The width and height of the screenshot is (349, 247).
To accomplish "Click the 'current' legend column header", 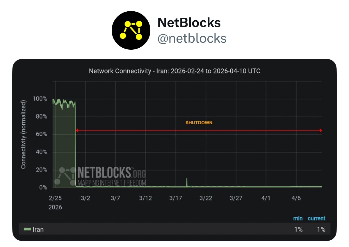I will 316,219.
